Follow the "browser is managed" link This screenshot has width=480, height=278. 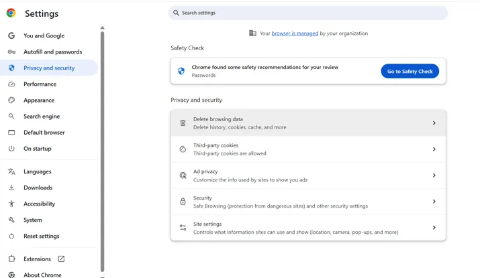(x=295, y=33)
